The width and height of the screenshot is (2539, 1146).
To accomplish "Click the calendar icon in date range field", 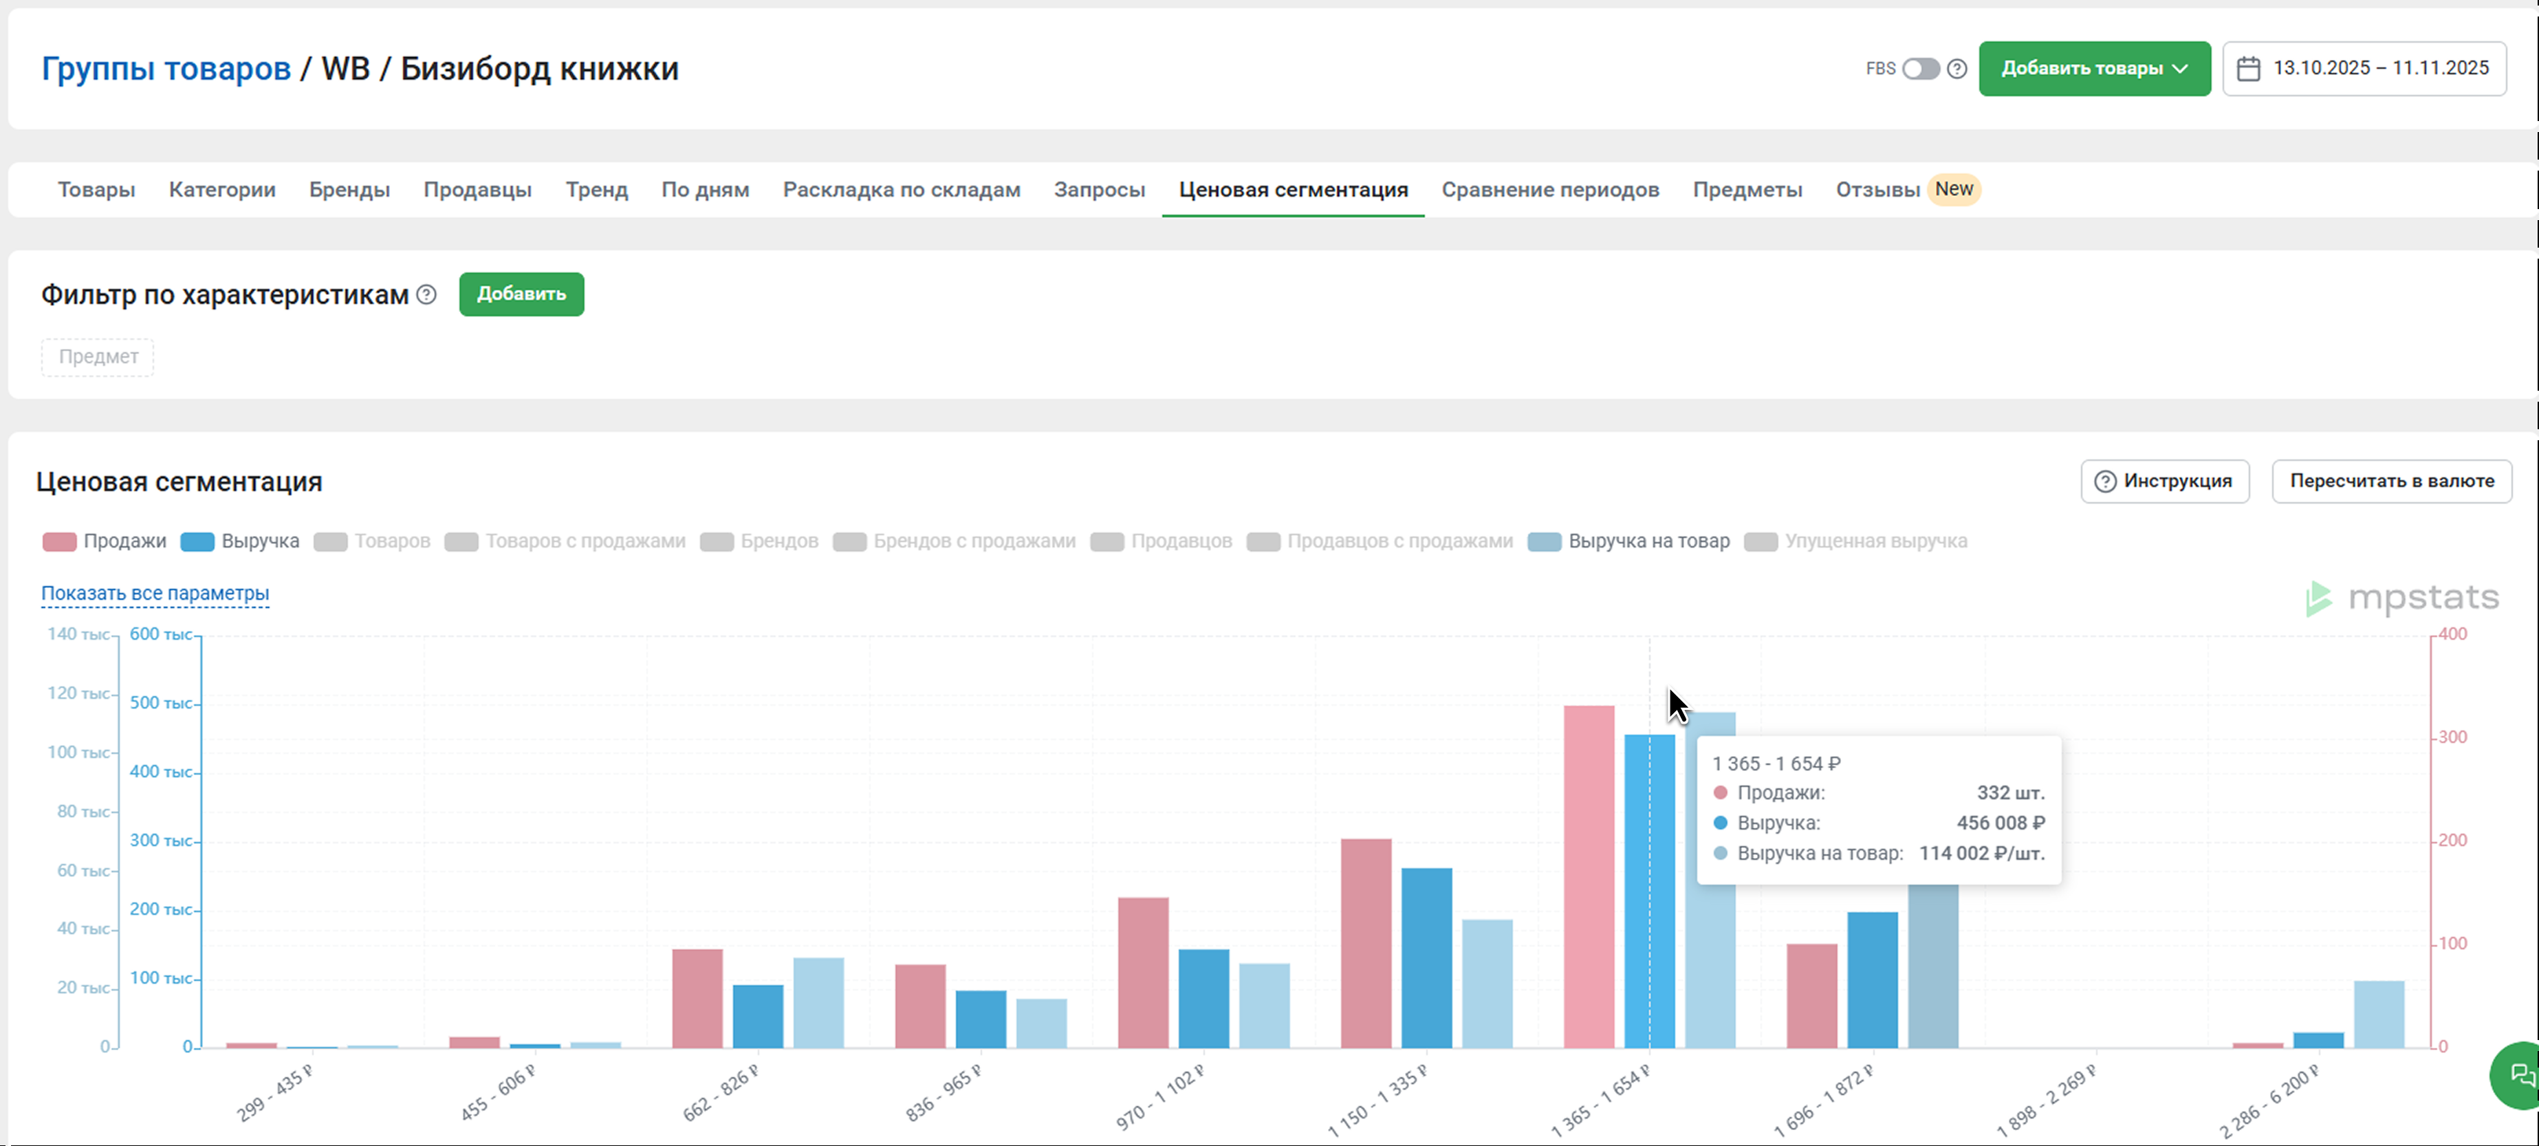I will click(2248, 69).
